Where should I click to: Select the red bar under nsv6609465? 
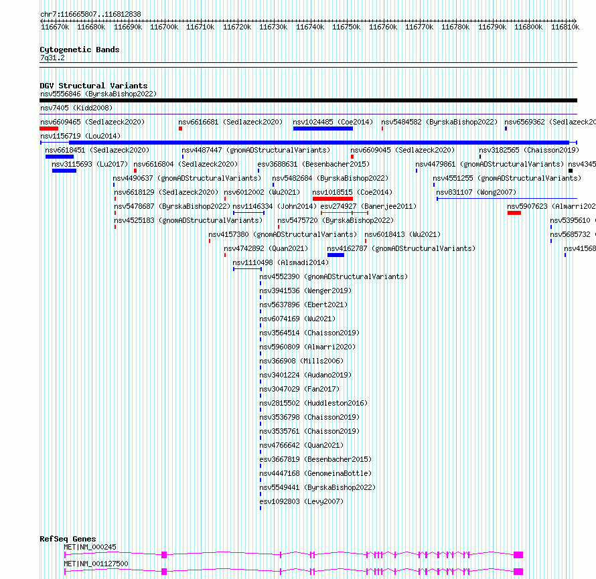pyautogui.click(x=49, y=129)
